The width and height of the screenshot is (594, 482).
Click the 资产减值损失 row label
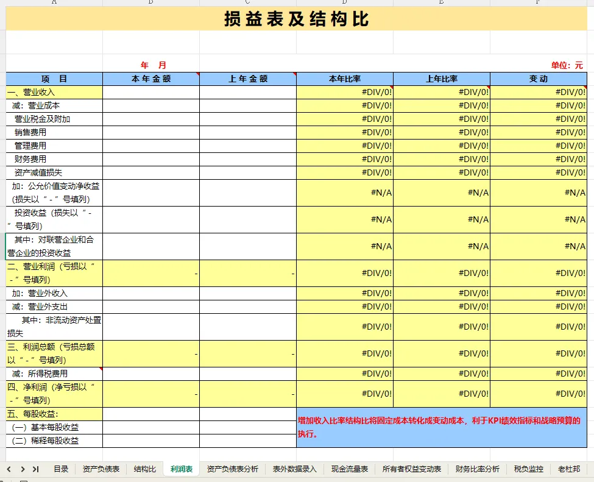point(54,172)
